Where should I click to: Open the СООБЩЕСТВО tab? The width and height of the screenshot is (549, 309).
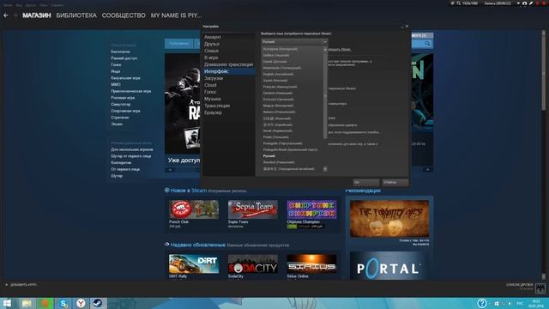[124, 15]
